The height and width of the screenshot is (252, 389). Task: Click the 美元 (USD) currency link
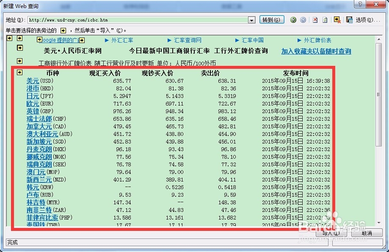pyautogui.click(x=33, y=81)
